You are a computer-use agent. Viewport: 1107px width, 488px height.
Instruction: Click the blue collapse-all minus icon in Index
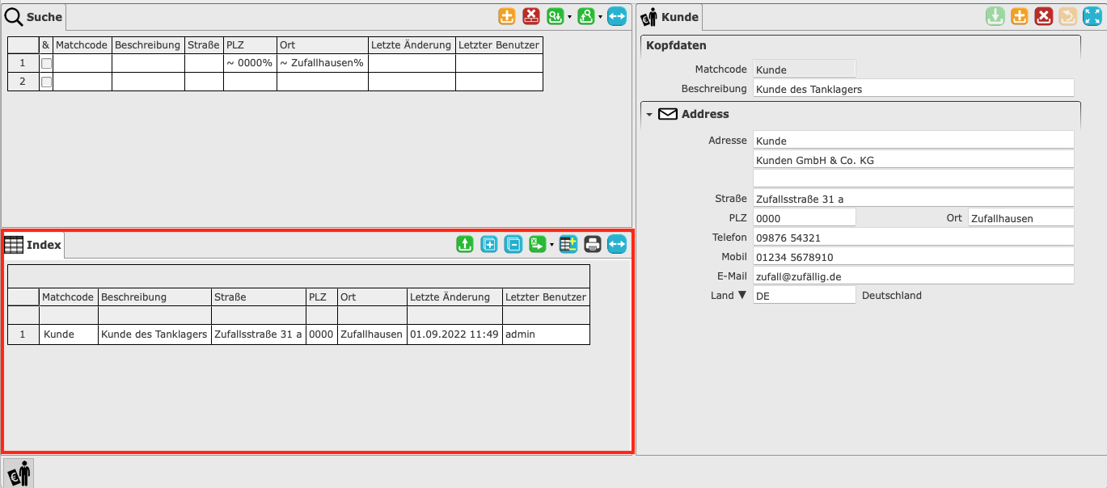coord(513,244)
